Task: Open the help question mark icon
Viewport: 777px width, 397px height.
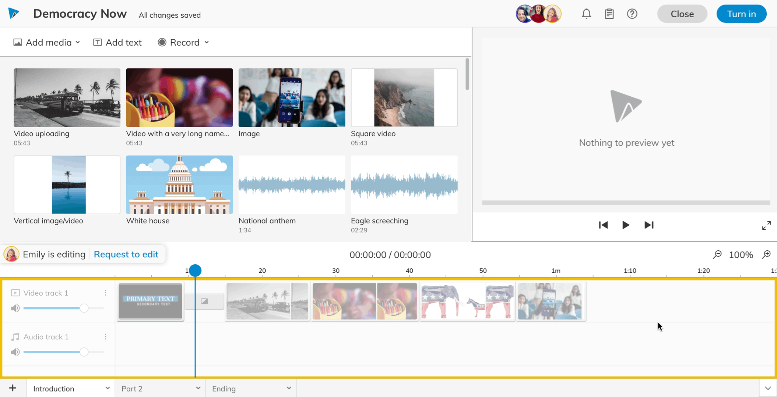Action: coord(632,14)
